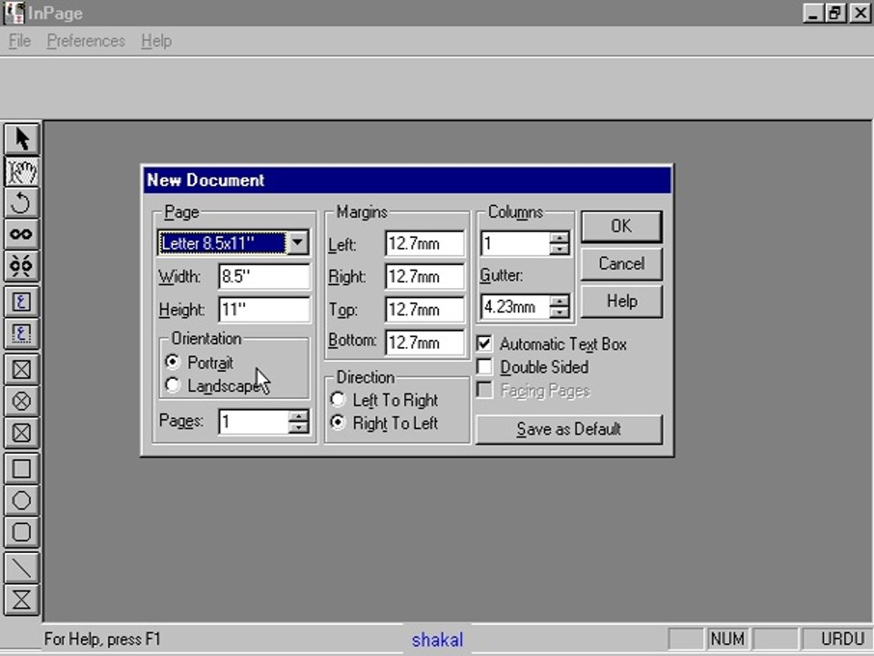The height and width of the screenshot is (656, 874).
Task: Click Save as Default button
Action: point(568,429)
